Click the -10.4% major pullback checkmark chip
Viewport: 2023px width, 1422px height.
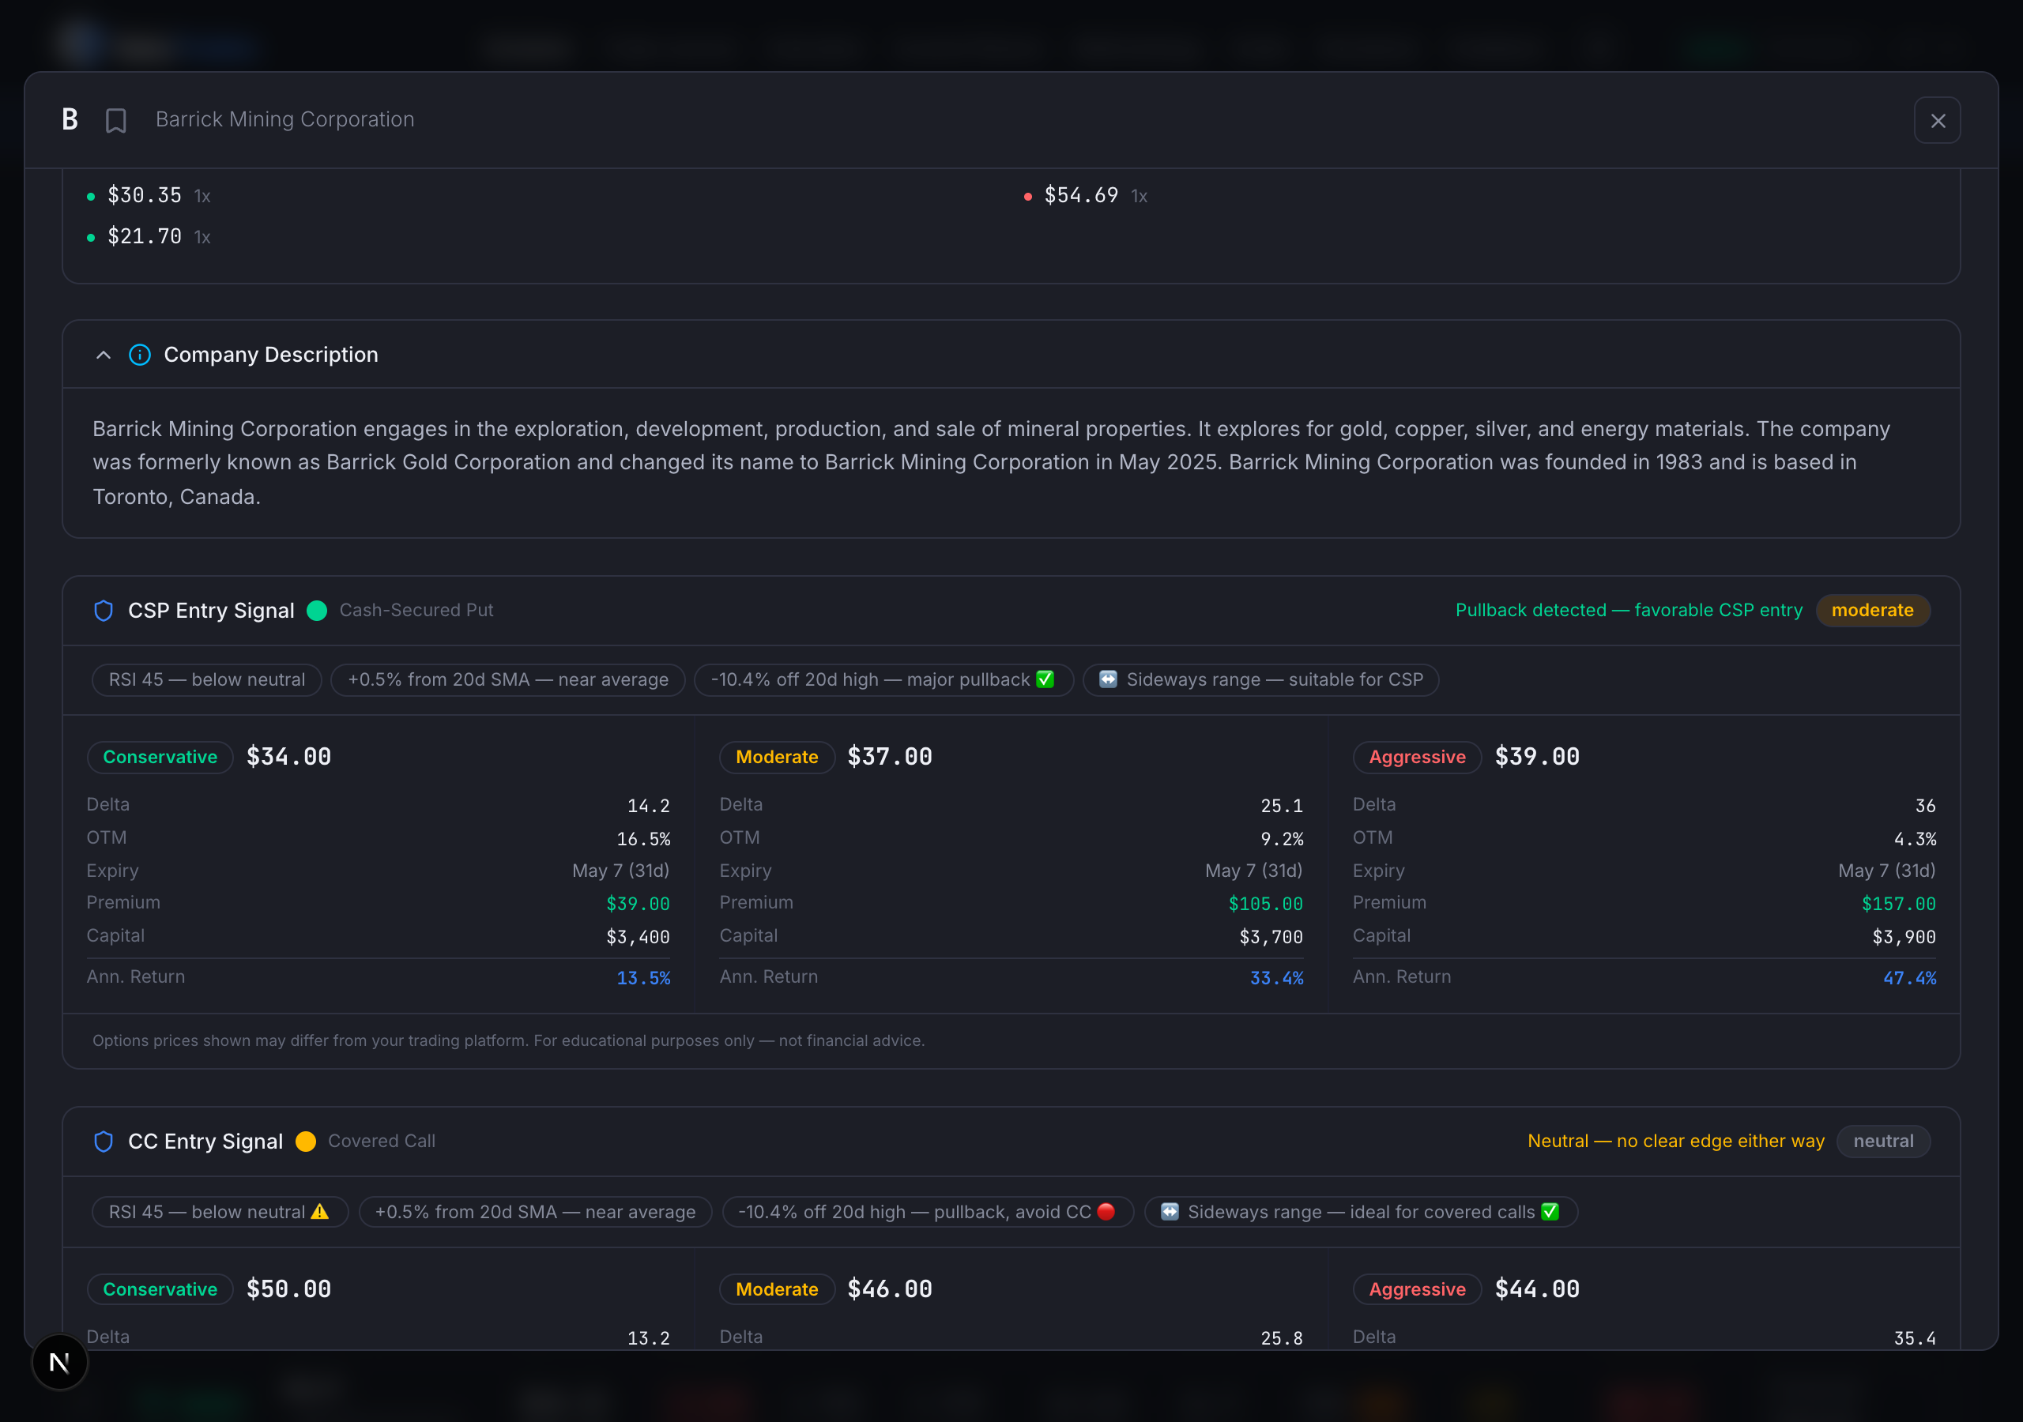point(883,679)
